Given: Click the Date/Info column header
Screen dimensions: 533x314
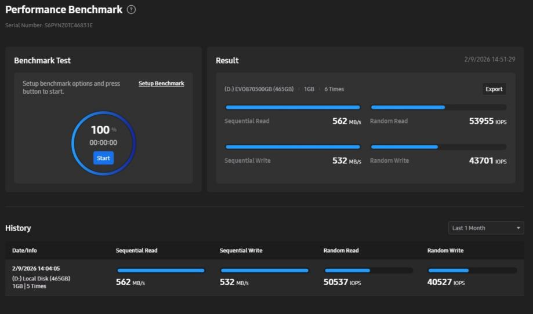Looking at the screenshot, I should pos(24,251).
